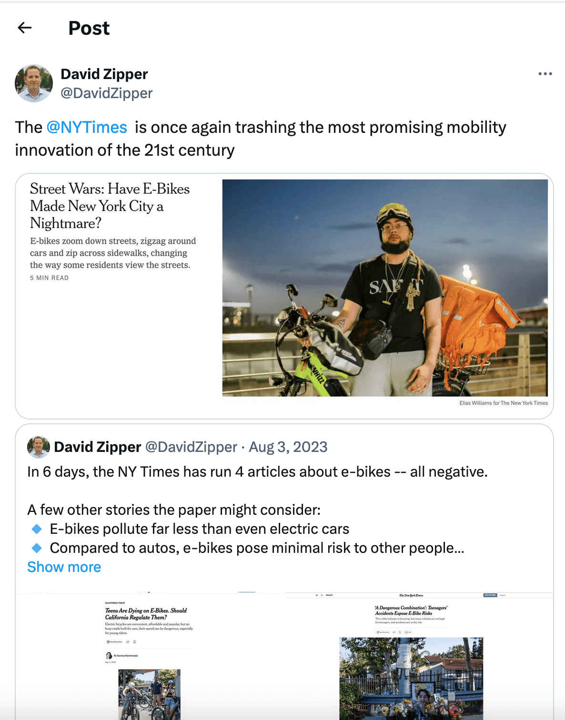Image resolution: width=565 pixels, height=720 pixels.
Task: Click David Zipper's name in quoted post
Action: pyautogui.click(x=98, y=447)
